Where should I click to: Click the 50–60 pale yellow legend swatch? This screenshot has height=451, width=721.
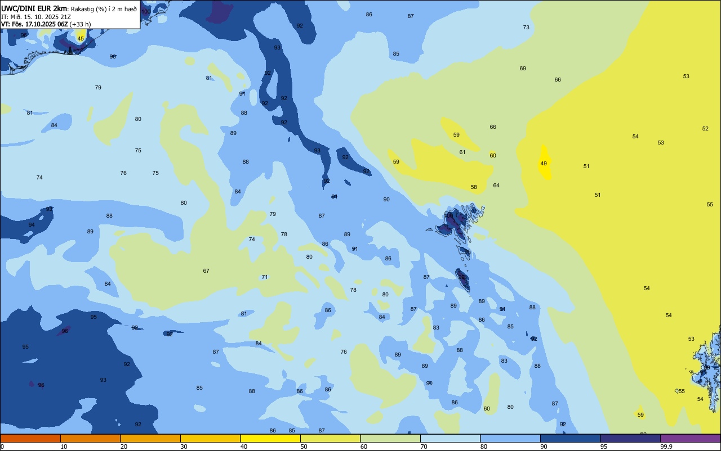coord(330,438)
